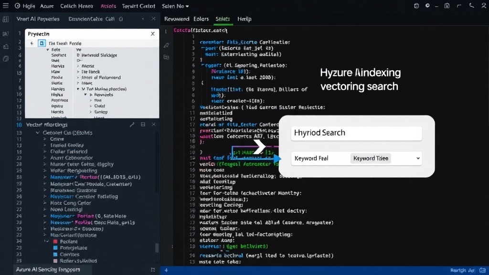Select the "Ctaller Fatlertod" tree row

(x=69, y=151)
